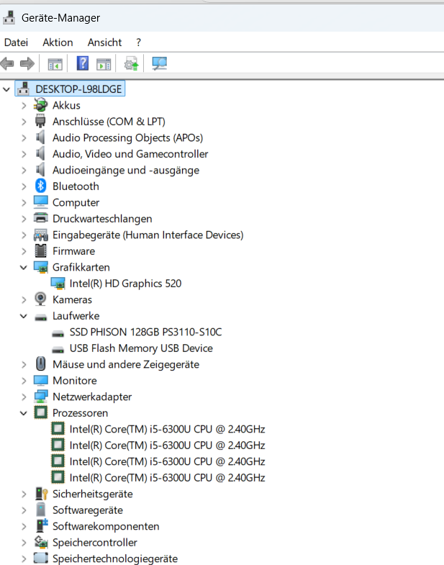
Task: Click the action pane toolbar icon
Action: pyautogui.click(x=104, y=64)
